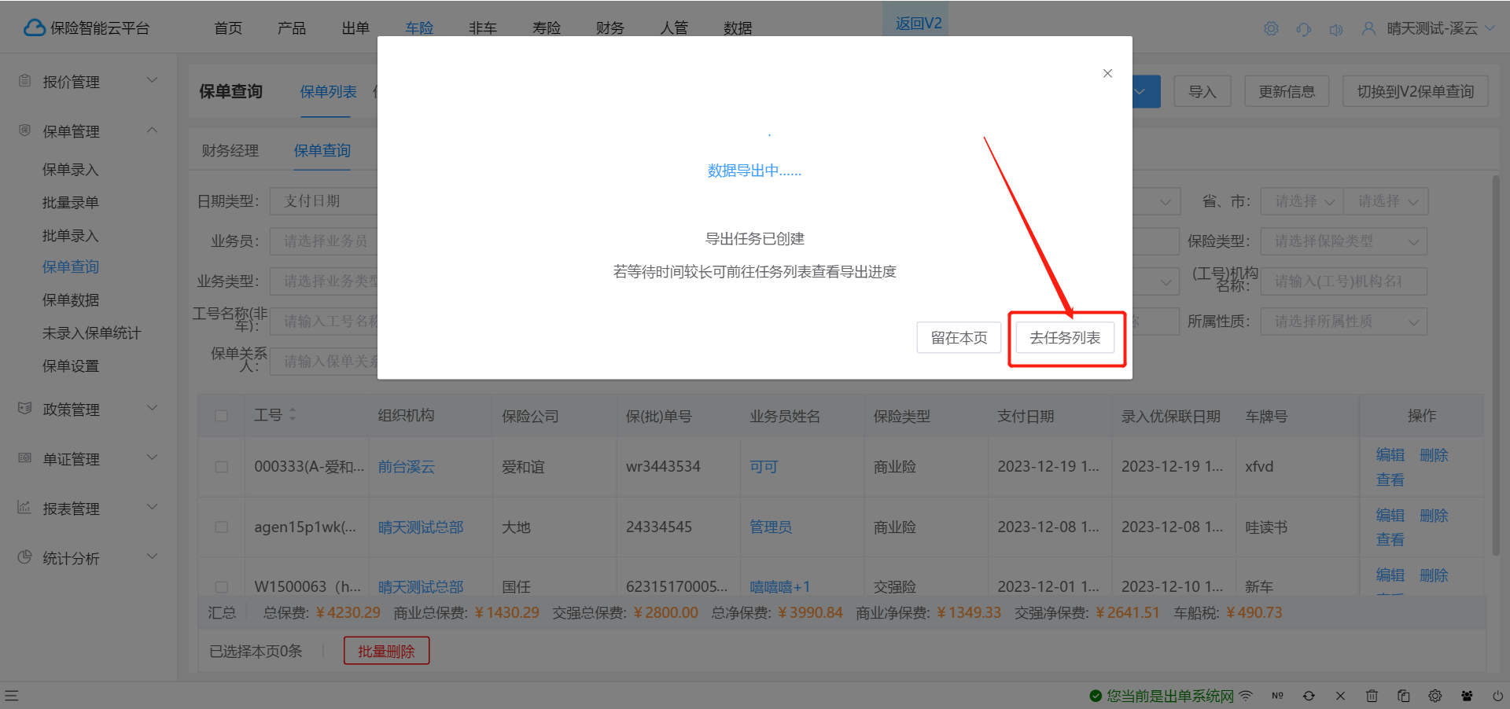Viewport: 1510px width, 709px height.
Task: Click the trash bin icon in status bar
Action: (1372, 696)
